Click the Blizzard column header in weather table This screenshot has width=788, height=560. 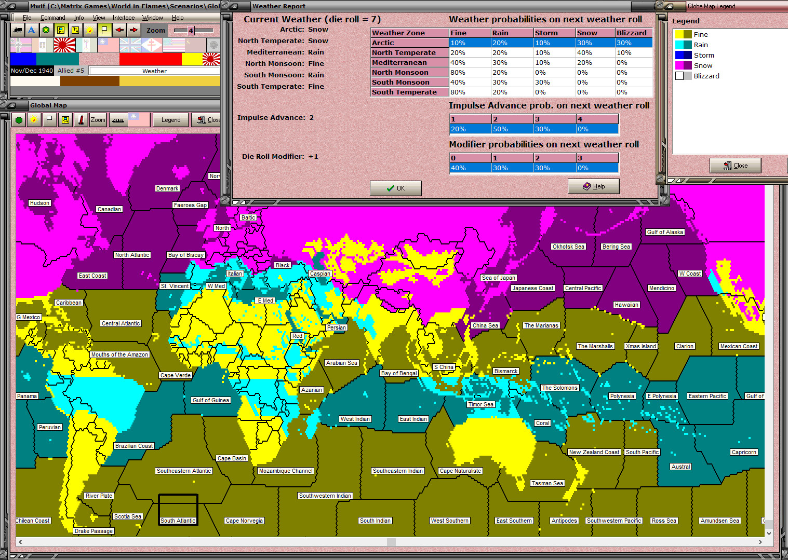pos(634,33)
